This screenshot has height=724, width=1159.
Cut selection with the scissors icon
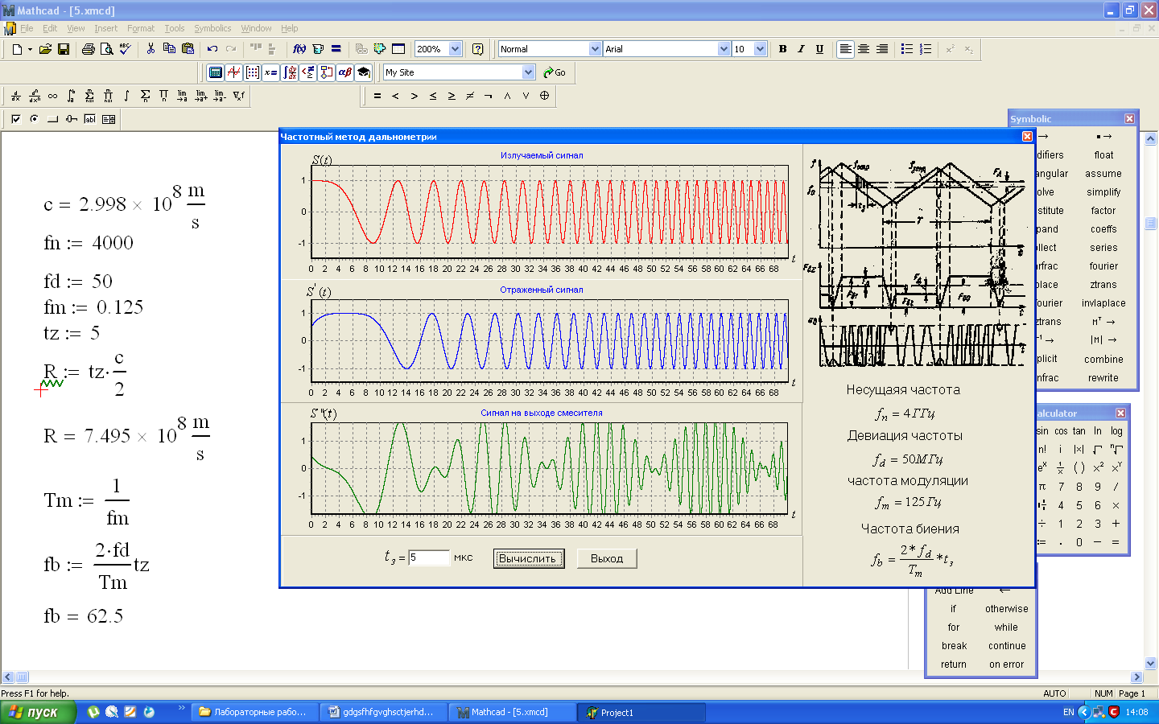(151, 49)
